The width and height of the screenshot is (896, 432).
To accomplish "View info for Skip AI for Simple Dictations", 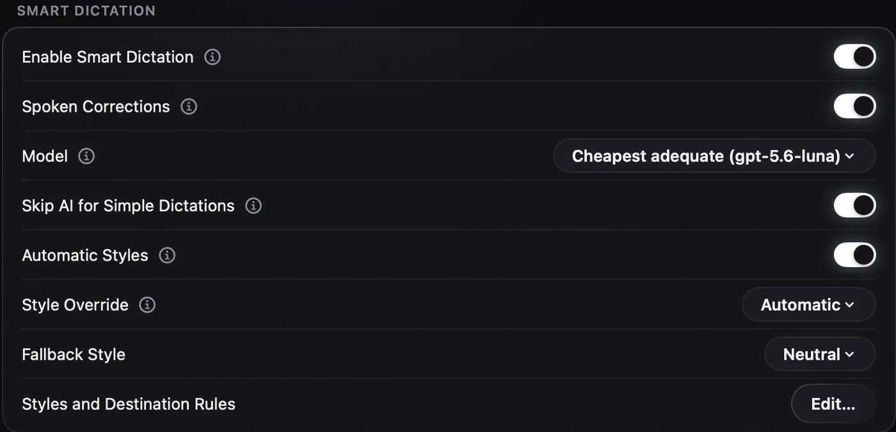I will click(253, 206).
